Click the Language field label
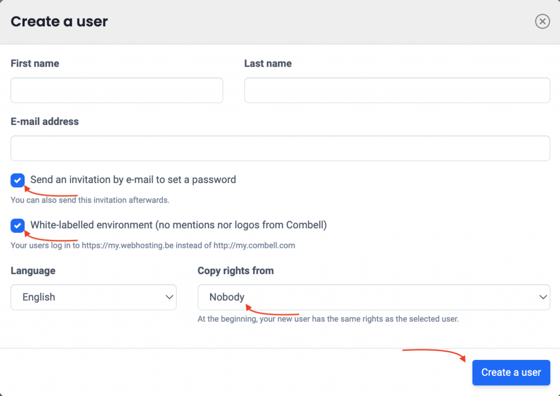This screenshot has width=560, height=396. point(33,271)
